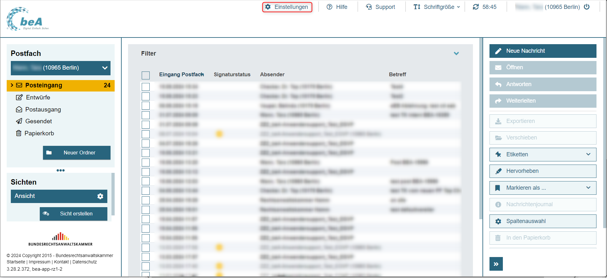The height and width of the screenshot is (278, 607).
Task: Check the third message row checkbox
Action: (x=146, y=105)
